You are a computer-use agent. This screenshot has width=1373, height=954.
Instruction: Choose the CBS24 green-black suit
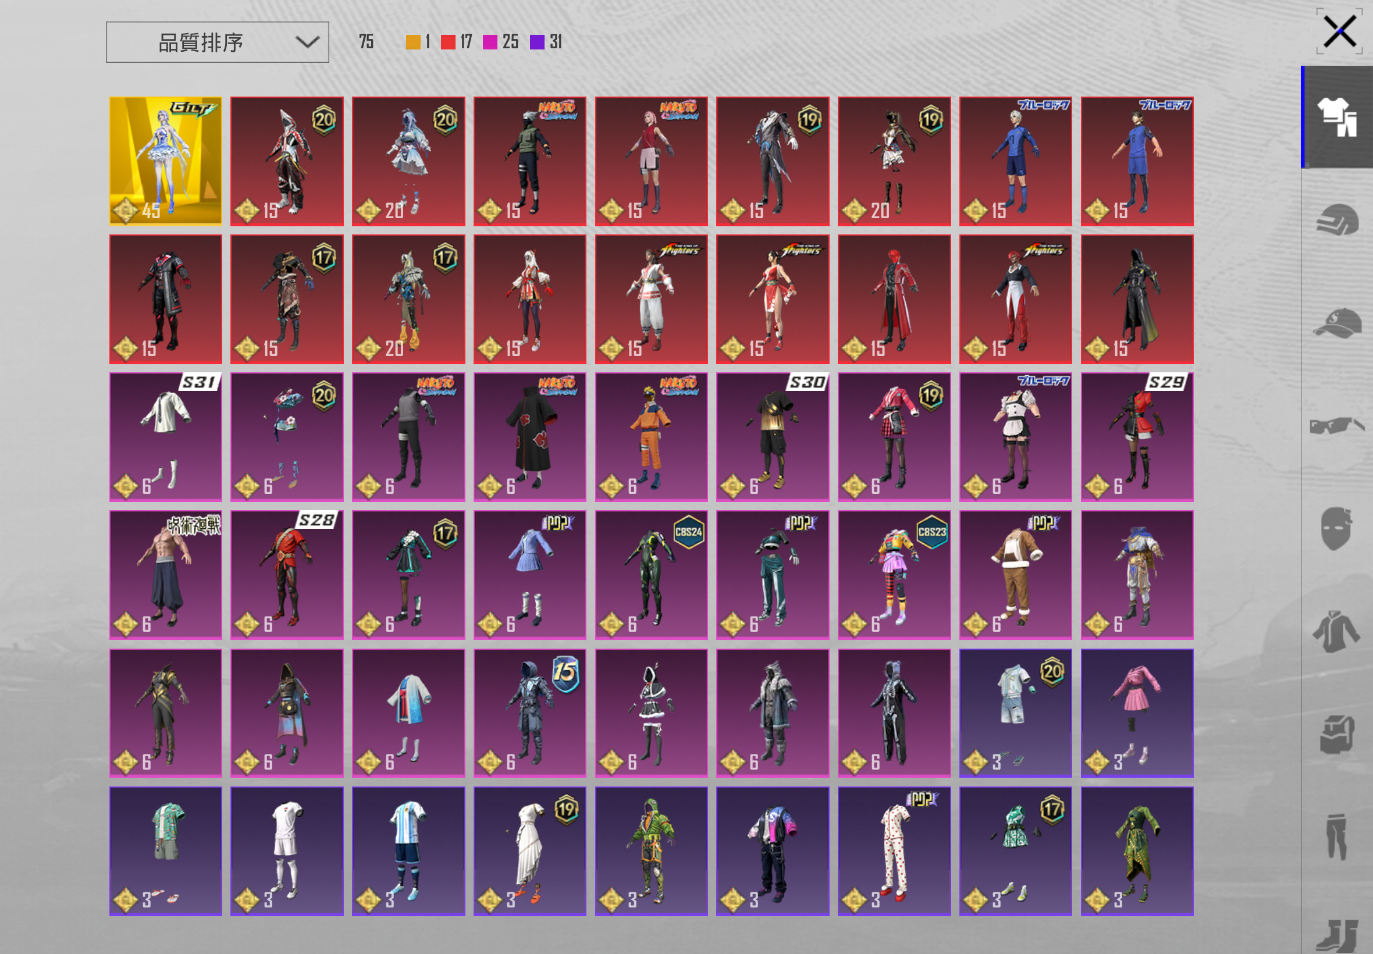651,575
